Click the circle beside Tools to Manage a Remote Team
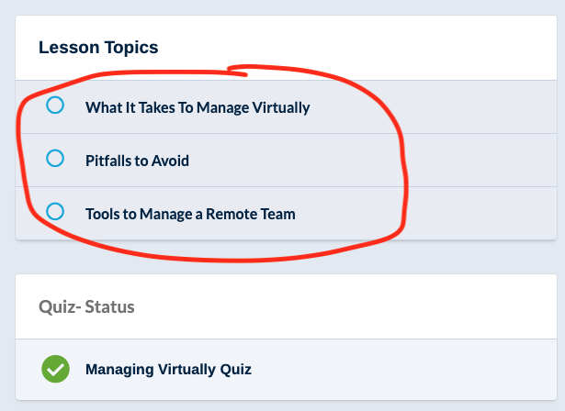The width and height of the screenshot is (565, 411). tap(55, 212)
